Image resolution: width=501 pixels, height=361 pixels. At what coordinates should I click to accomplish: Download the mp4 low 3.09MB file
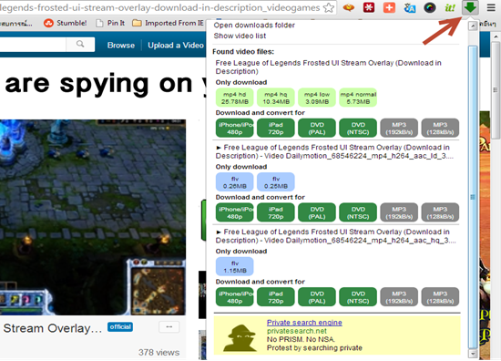[317, 98]
